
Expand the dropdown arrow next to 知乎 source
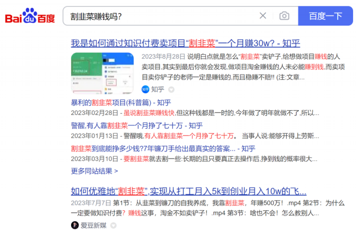pos(171,89)
